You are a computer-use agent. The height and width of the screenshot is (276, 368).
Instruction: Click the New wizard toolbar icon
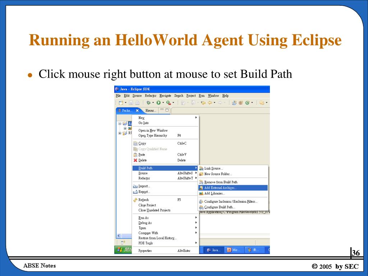[121, 102]
